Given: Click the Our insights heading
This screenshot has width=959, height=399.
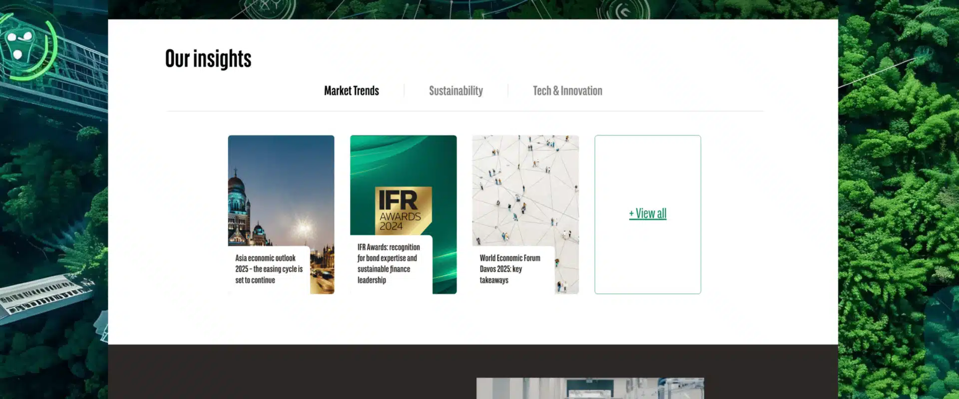Looking at the screenshot, I should point(208,59).
